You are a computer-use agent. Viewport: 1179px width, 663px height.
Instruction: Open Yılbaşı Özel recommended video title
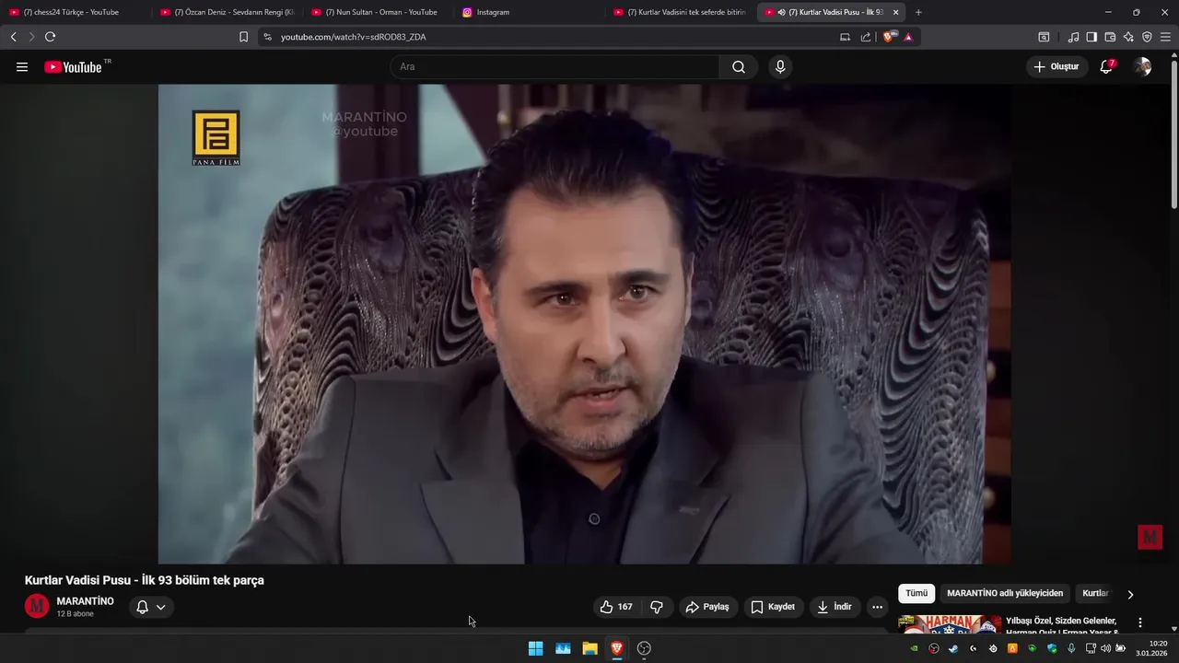1061,626
